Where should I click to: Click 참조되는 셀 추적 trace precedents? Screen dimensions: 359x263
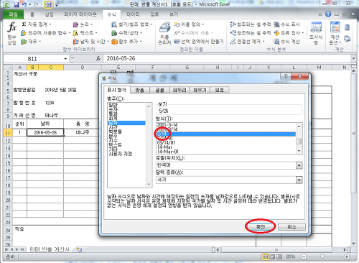coord(250,24)
